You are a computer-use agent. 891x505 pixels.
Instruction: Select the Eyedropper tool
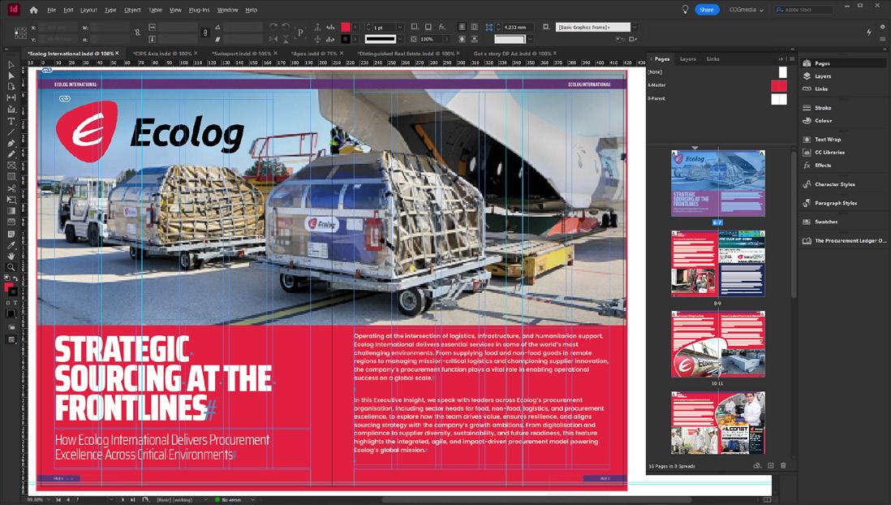(11, 245)
